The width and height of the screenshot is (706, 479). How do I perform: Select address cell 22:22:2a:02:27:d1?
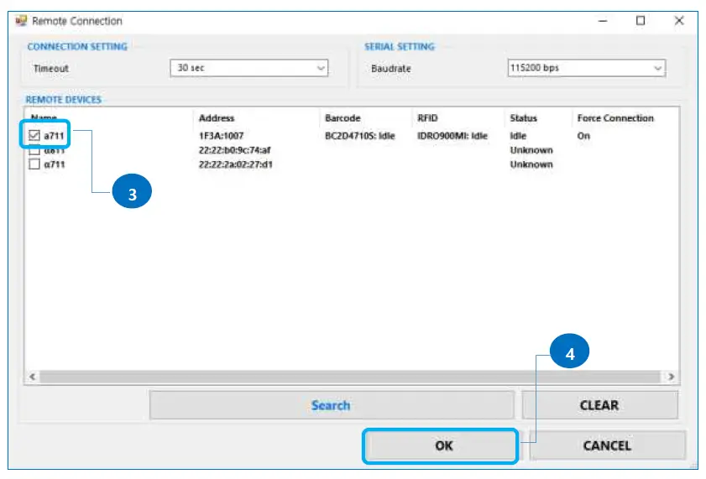[236, 164]
